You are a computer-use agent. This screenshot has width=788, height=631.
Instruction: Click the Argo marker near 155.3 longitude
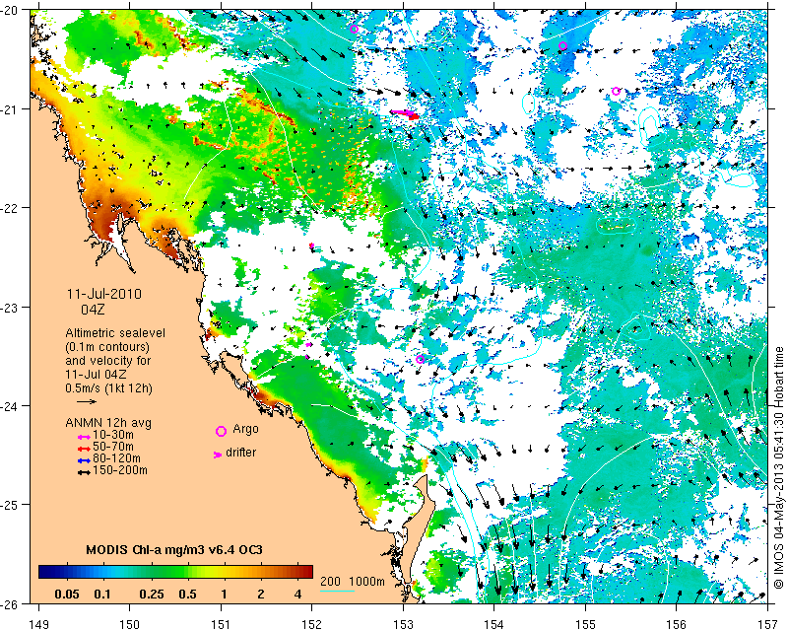(617, 91)
